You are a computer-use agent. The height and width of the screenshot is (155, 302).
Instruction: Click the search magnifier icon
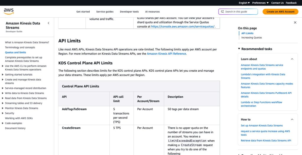pos(222,12)
